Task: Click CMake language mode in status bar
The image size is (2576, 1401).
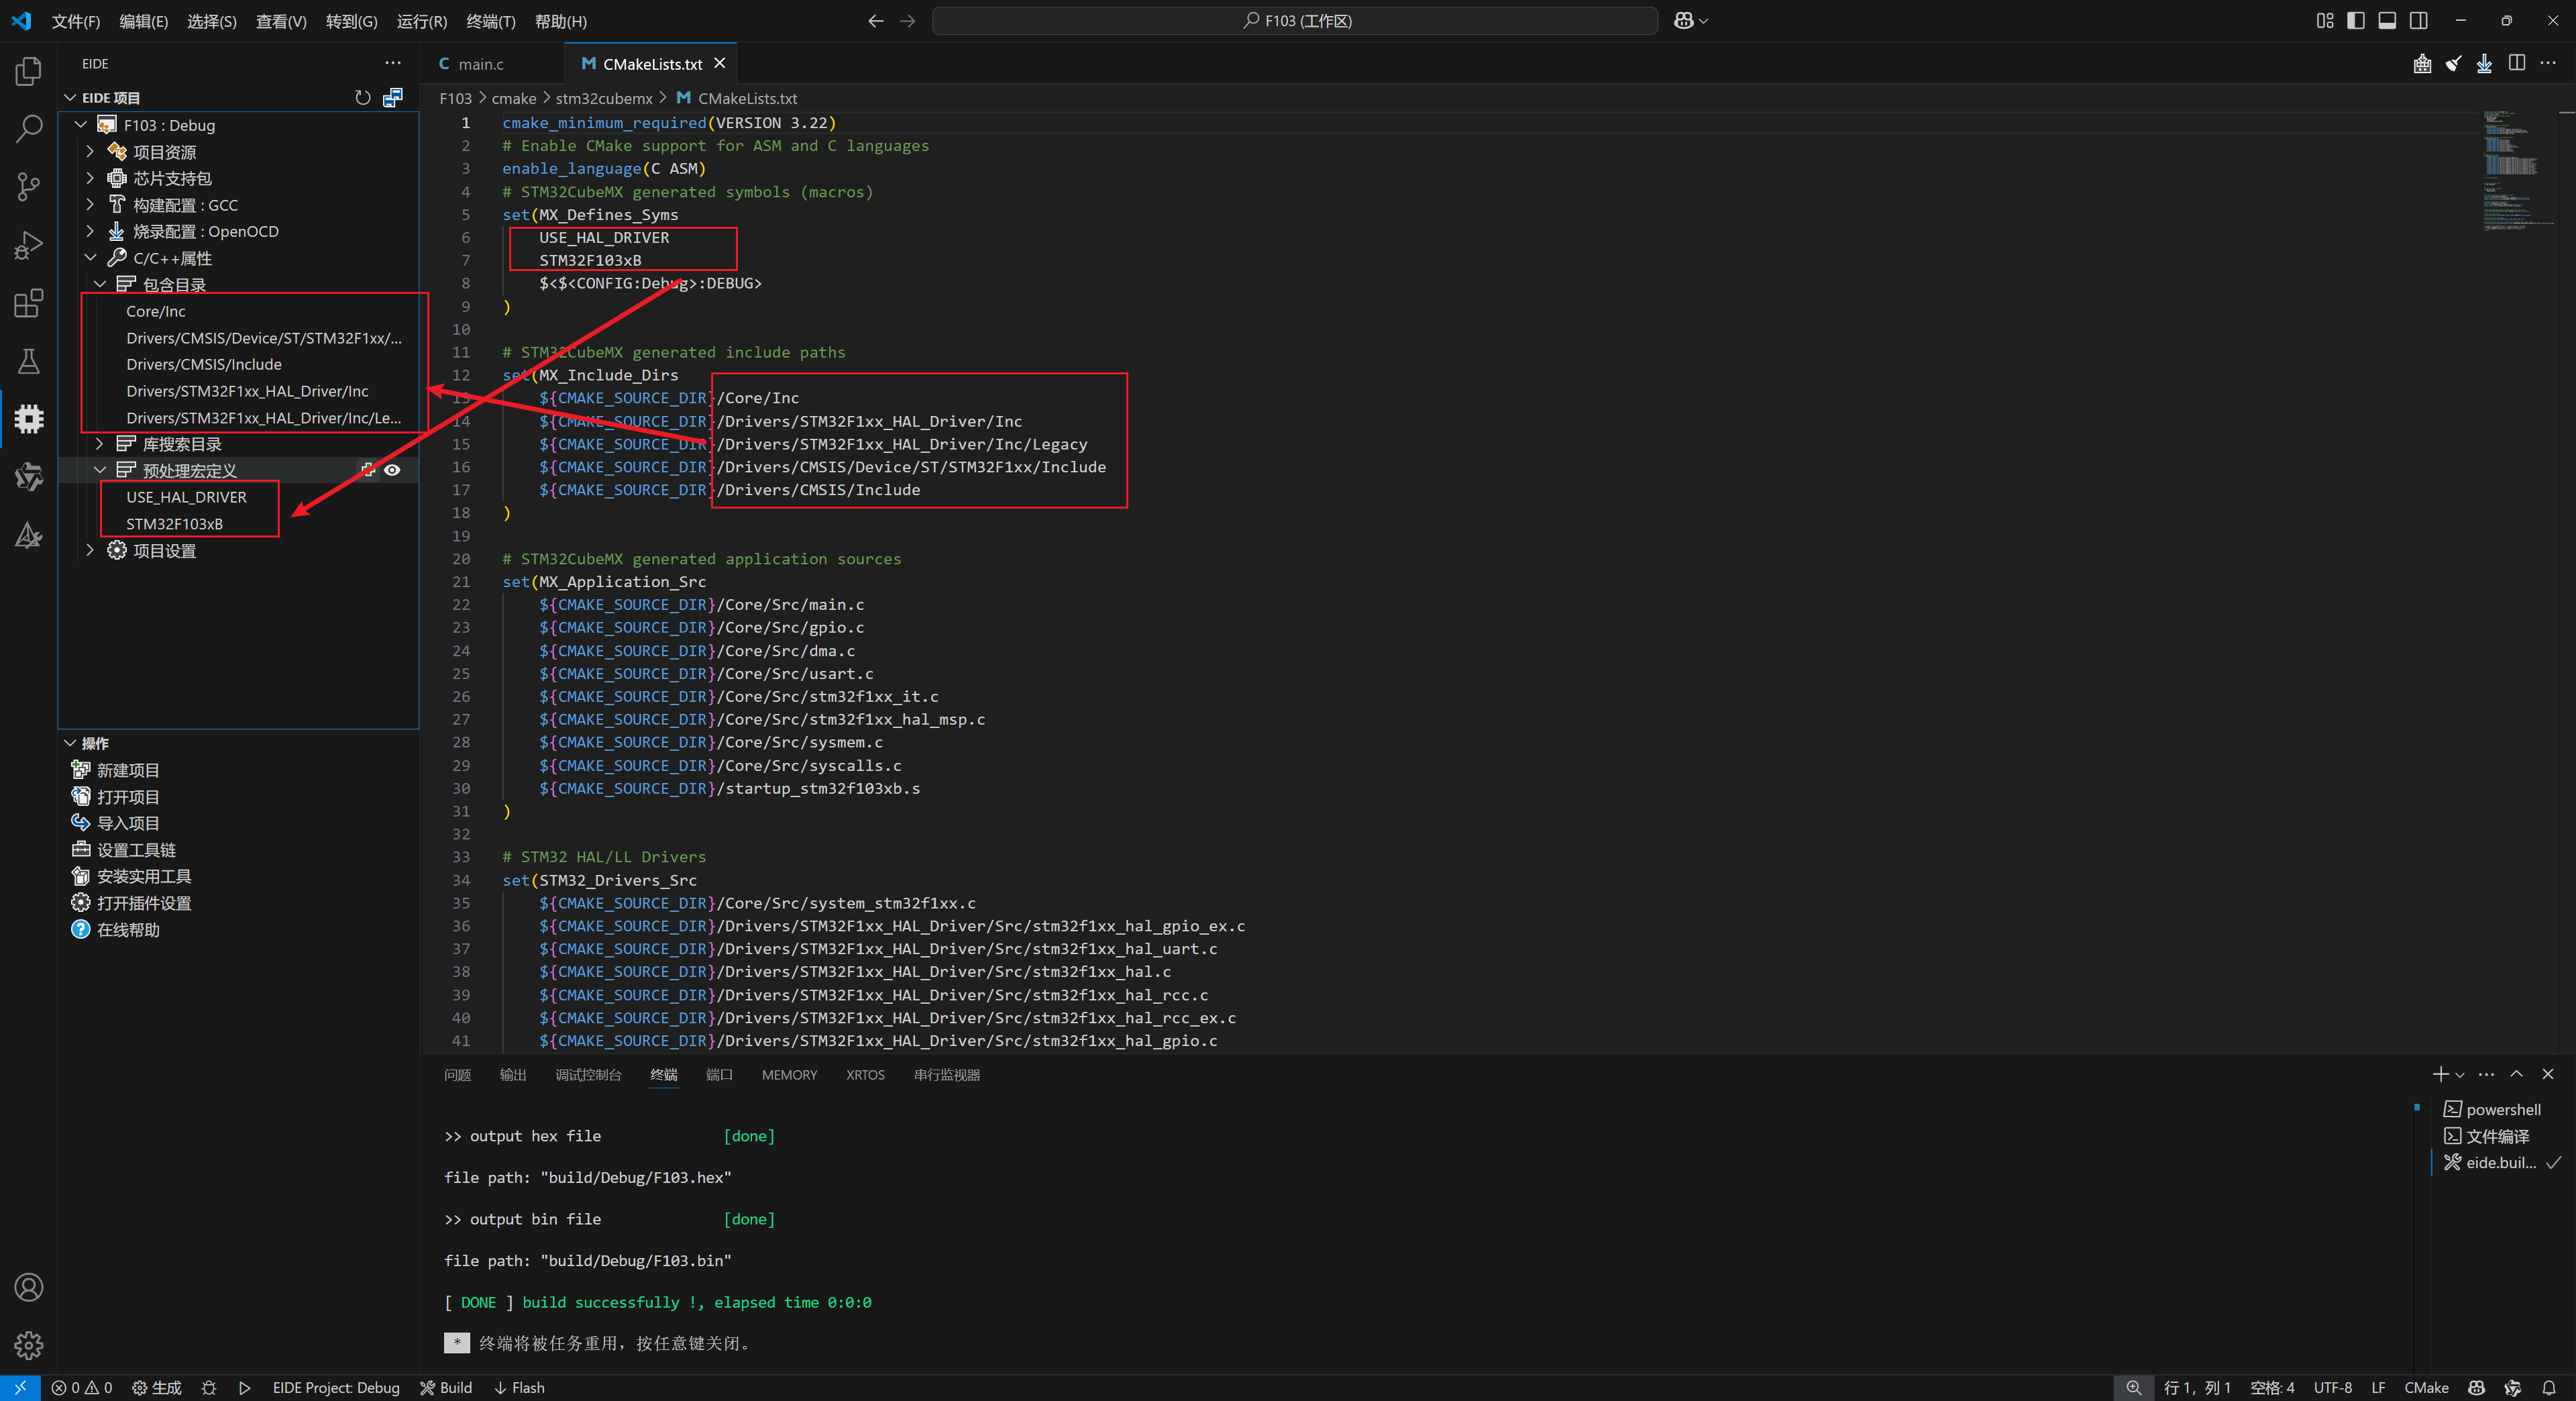Action: pos(2425,1388)
